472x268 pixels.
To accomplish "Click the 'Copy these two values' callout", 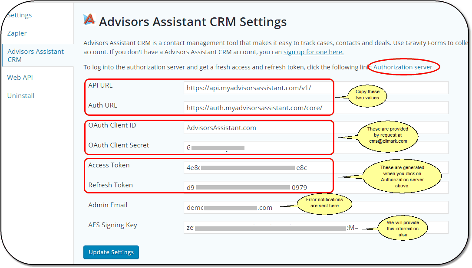I will 367,95.
